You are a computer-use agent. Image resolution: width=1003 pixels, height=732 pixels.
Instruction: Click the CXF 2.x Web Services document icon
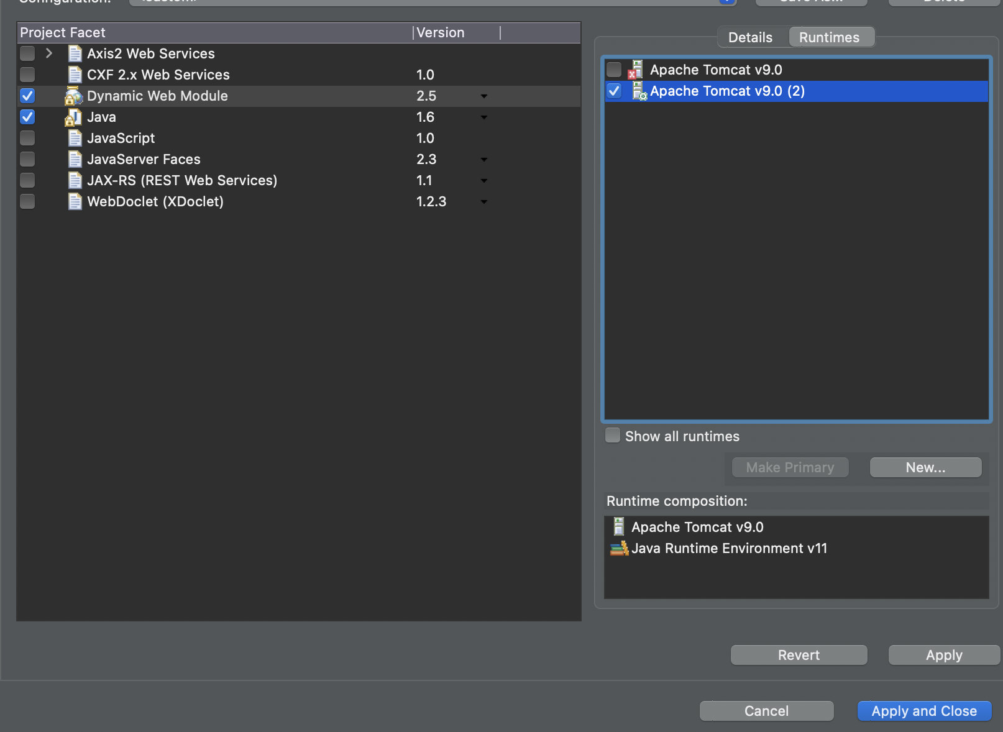click(75, 75)
